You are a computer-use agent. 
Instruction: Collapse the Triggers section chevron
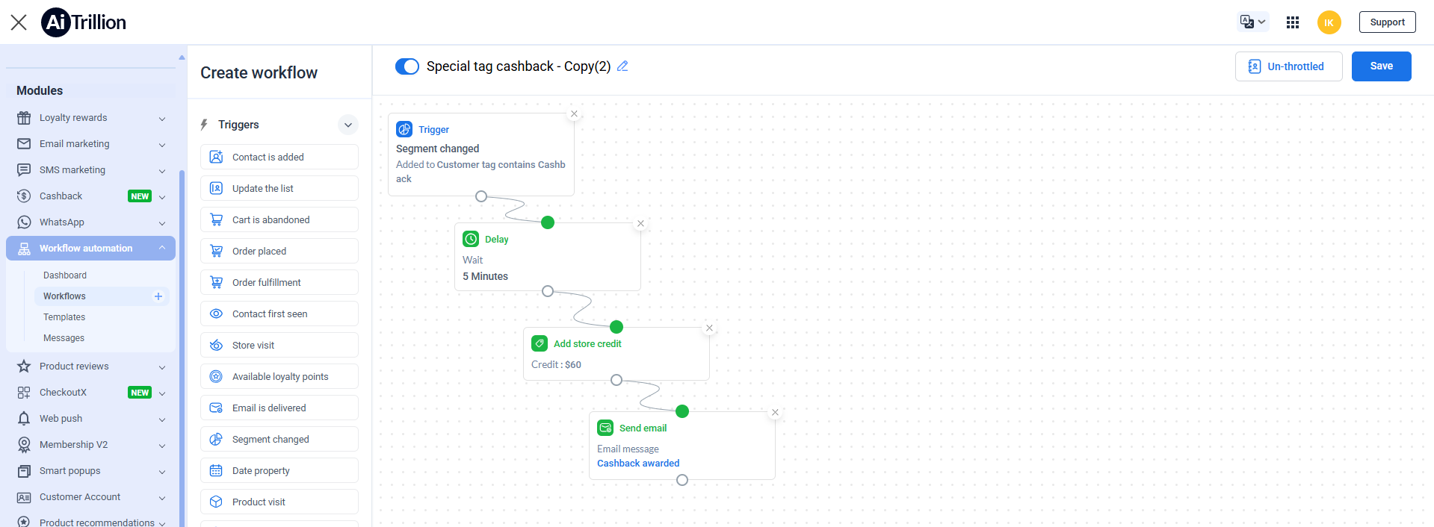point(348,125)
